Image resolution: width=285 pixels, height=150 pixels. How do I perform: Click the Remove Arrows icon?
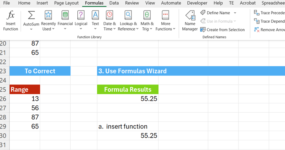click(x=257, y=30)
